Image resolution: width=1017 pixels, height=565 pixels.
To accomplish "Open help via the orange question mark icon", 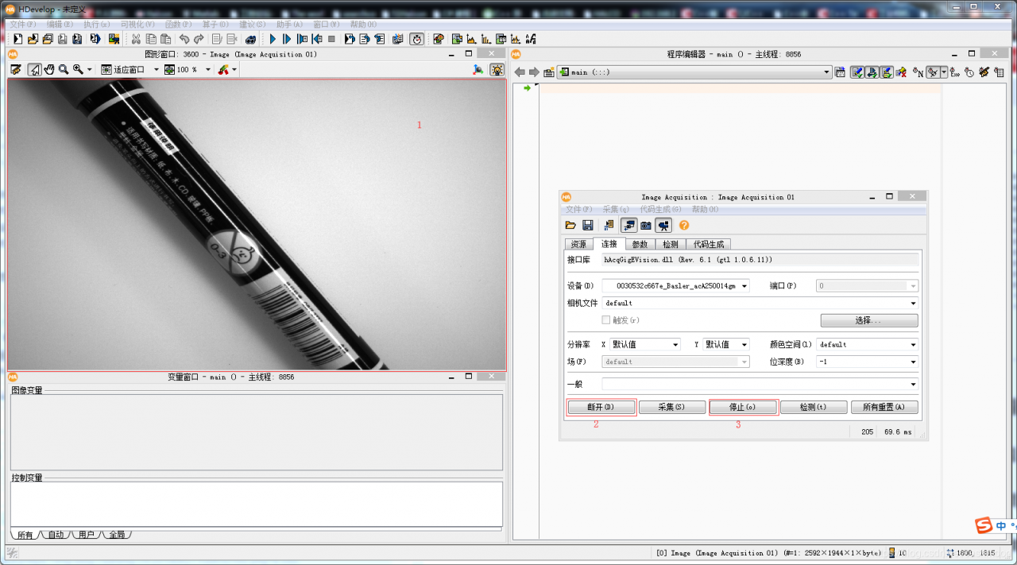I will (x=684, y=226).
